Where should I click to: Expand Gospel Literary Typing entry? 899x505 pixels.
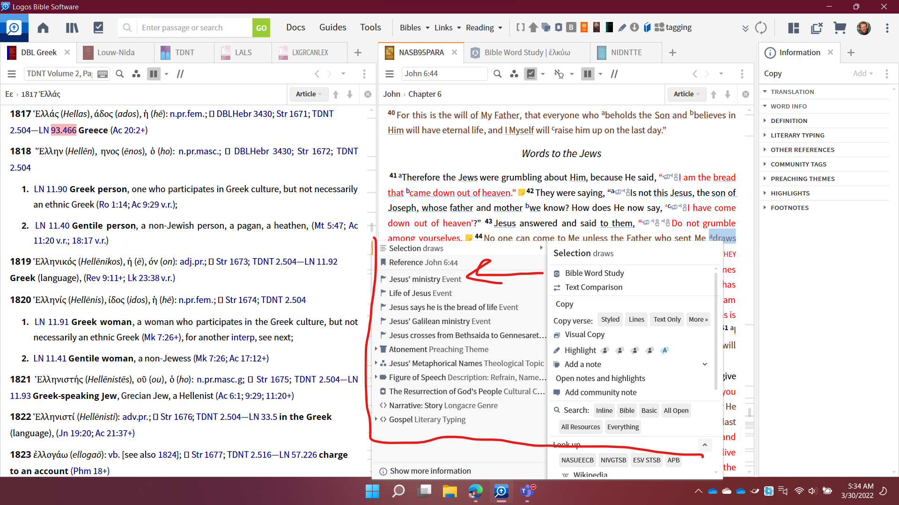tap(376, 419)
